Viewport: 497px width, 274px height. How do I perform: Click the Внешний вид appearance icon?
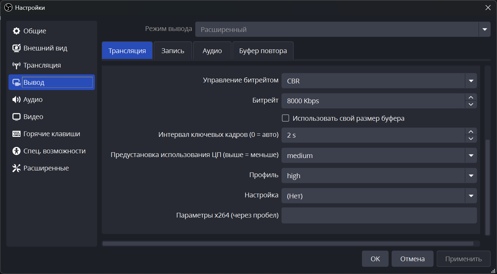tap(16, 48)
